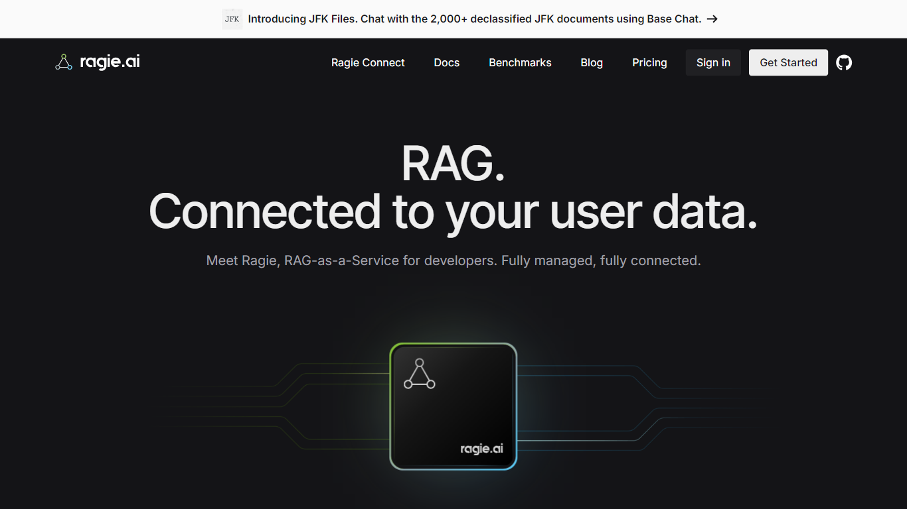Image resolution: width=907 pixels, height=509 pixels.
Task: Click the Sign in button
Action: point(713,62)
